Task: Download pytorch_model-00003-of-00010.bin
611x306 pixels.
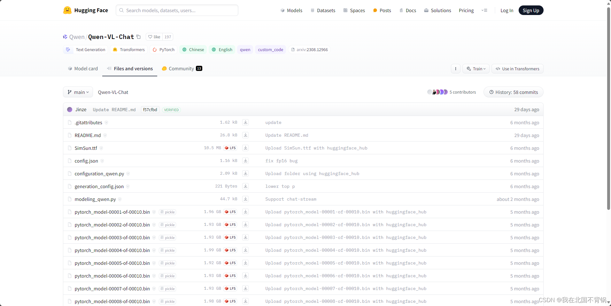Action: click(245, 237)
